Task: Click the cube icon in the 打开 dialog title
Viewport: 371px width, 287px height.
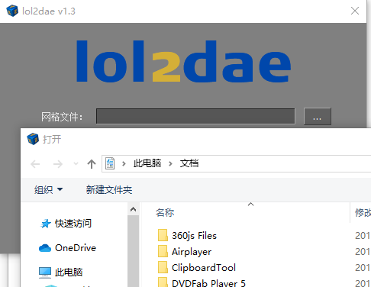Action: [x=33, y=139]
